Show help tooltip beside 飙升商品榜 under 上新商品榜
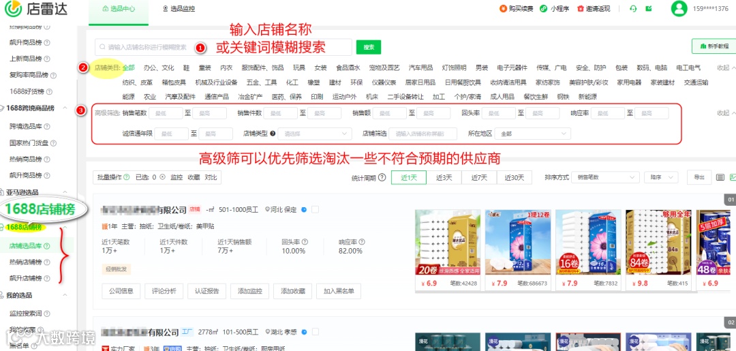Viewport: 736px width, 351px height. [47, 42]
